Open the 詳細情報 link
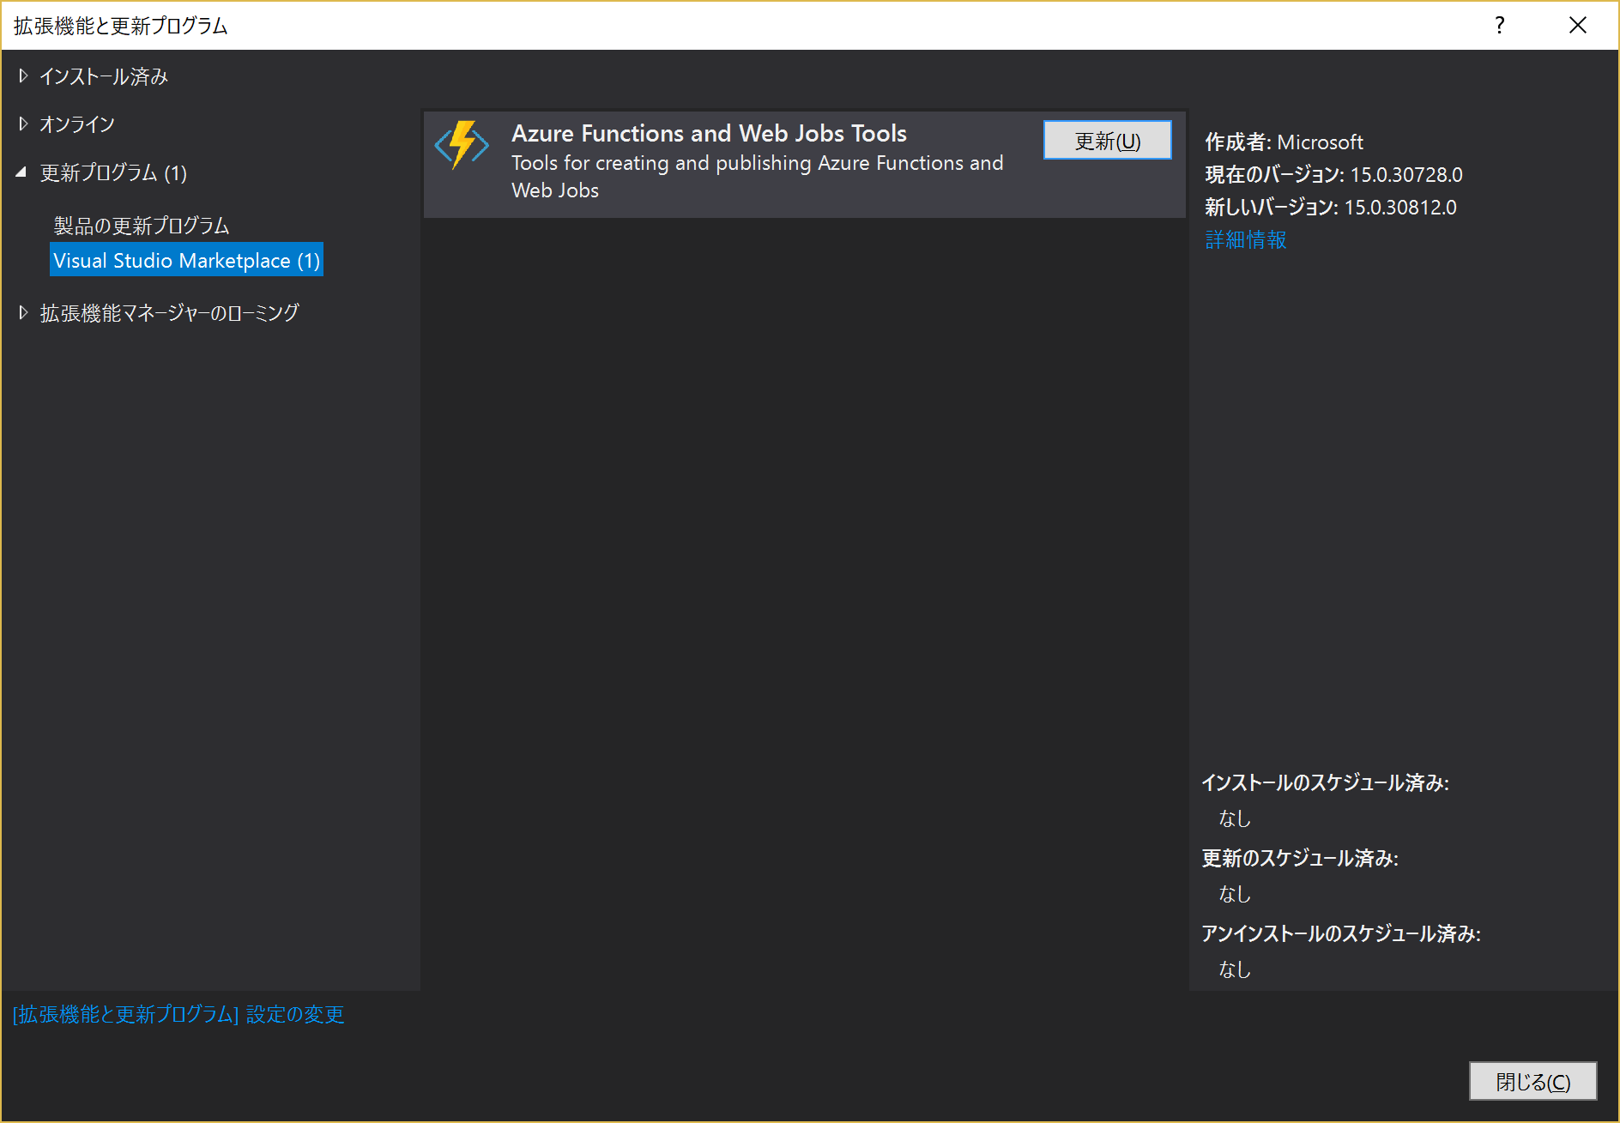The height and width of the screenshot is (1123, 1620). tap(1245, 240)
